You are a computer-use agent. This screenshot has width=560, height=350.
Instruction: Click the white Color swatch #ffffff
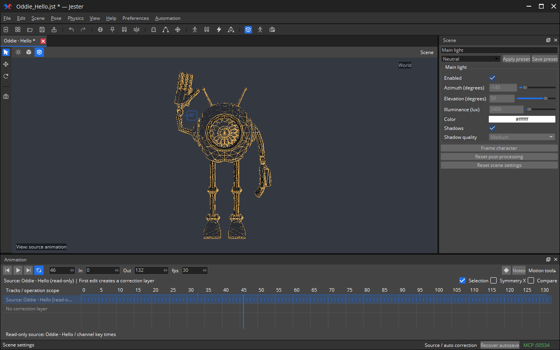[x=522, y=119]
